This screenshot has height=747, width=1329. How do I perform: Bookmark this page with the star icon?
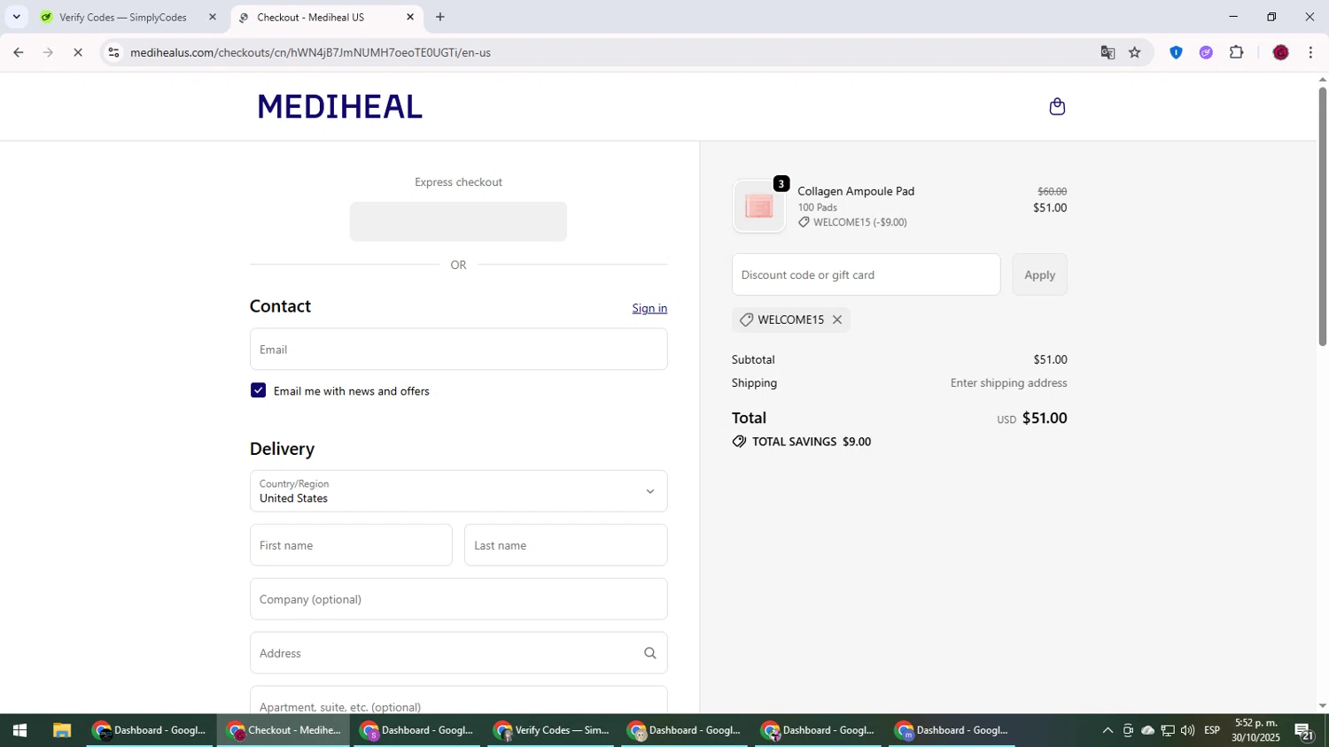pyautogui.click(x=1134, y=52)
